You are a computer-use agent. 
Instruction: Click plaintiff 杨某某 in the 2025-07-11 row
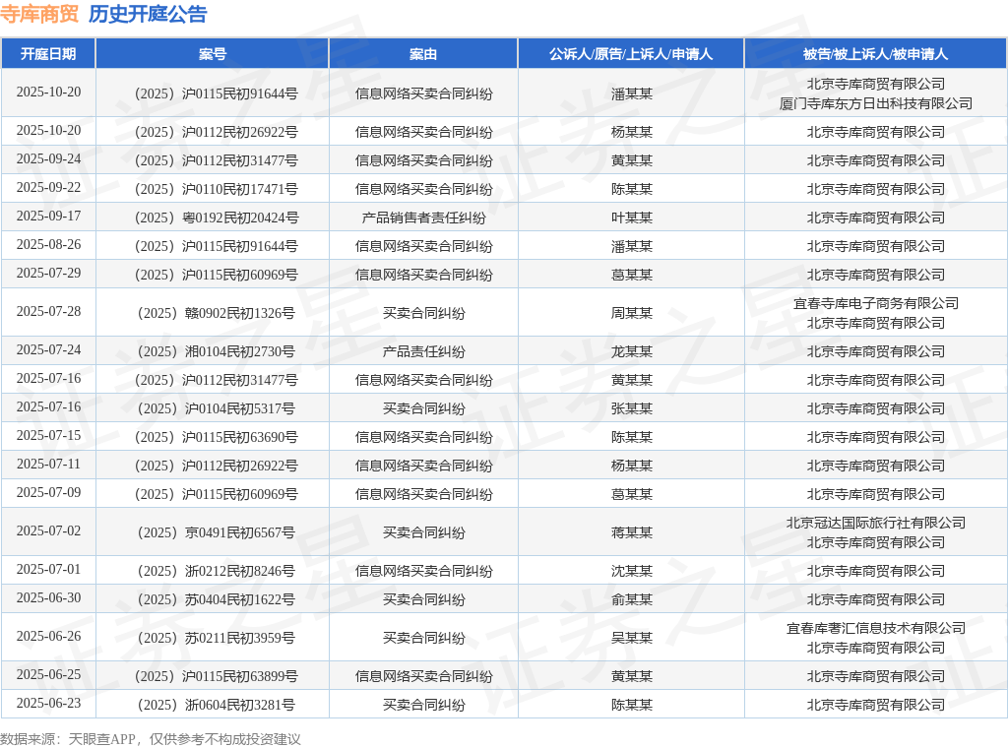pyautogui.click(x=631, y=466)
